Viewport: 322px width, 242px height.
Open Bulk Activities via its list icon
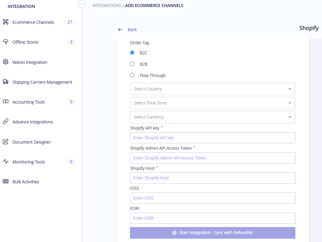pyautogui.click(x=5, y=182)
